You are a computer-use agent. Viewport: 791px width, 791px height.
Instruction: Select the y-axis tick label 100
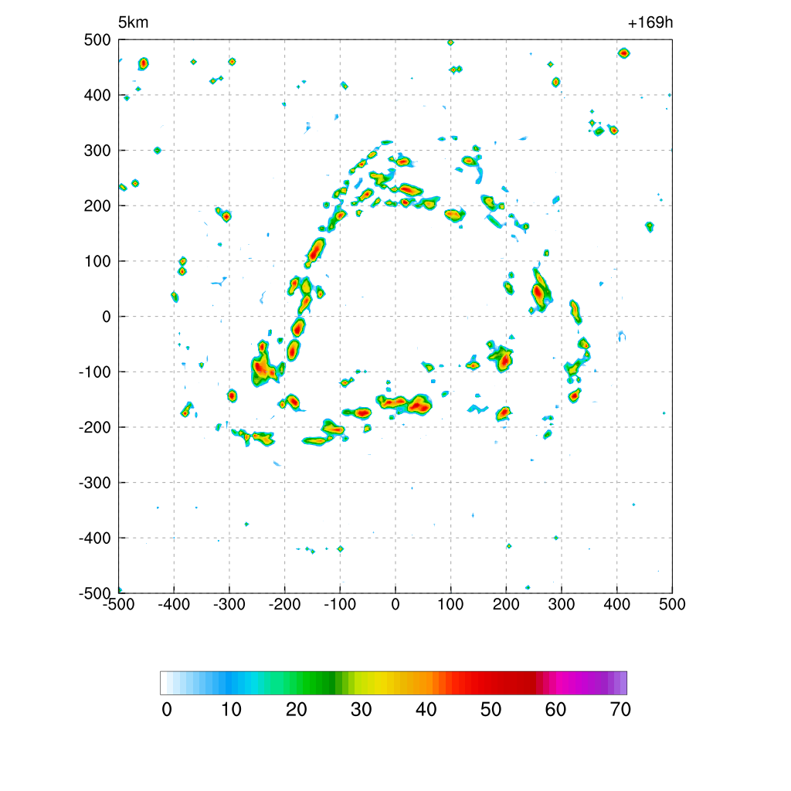[x=97, y=261]
